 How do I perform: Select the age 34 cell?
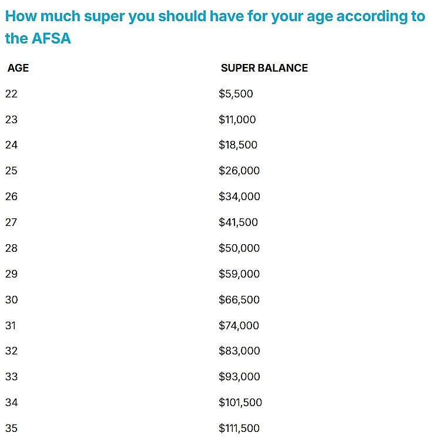11,403
